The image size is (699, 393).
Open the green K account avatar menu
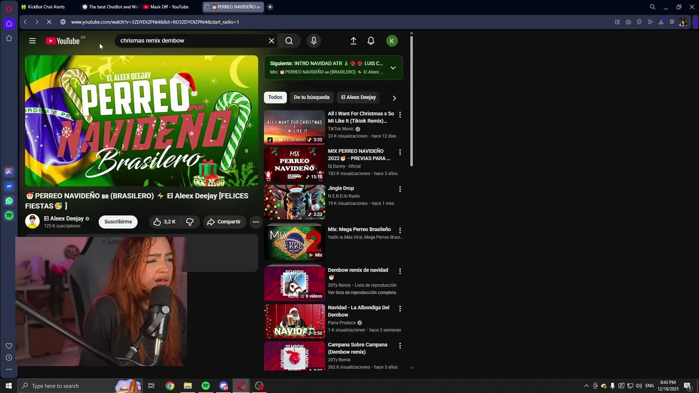392,41
